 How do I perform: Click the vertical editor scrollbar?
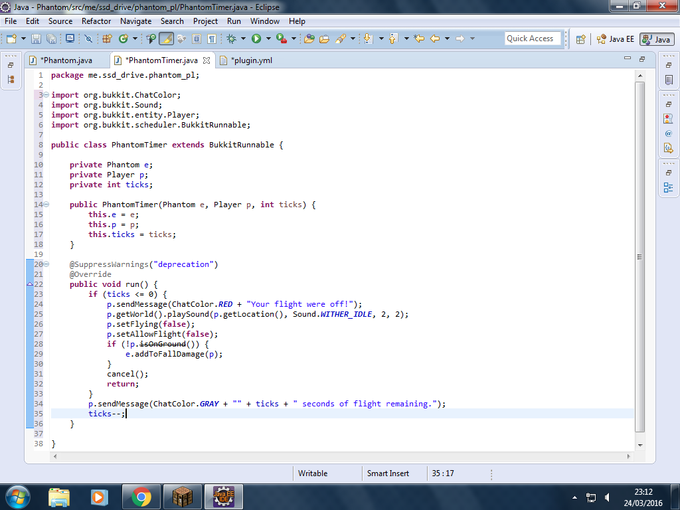pyautogui.click(x=640, y=257)
